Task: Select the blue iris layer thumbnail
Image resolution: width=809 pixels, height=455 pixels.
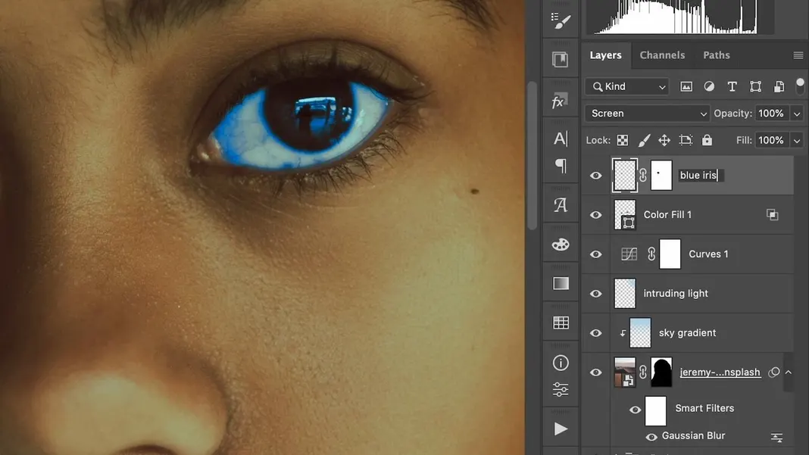Action: point(624,176)
